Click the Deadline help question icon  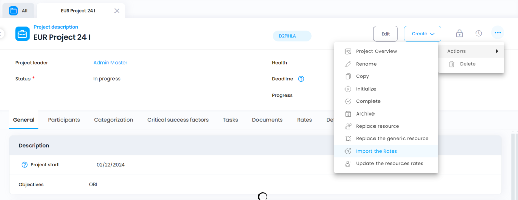point(301,79)
